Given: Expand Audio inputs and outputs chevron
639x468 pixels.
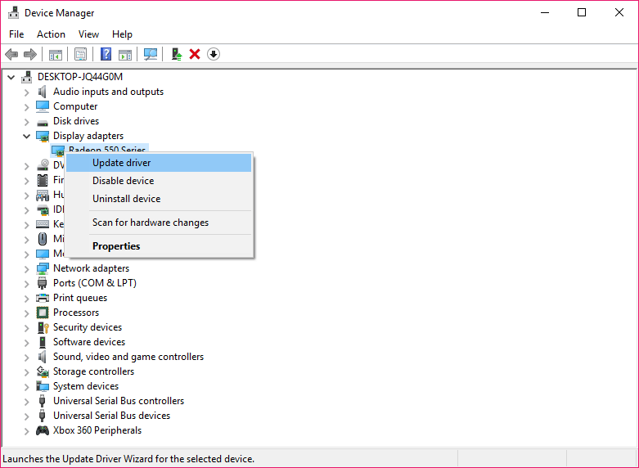Looking at the screenshot, I should tap(26, 92).
